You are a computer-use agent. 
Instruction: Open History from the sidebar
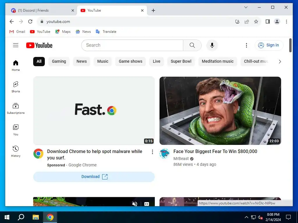pyautogui.click(x=16, y=151)
